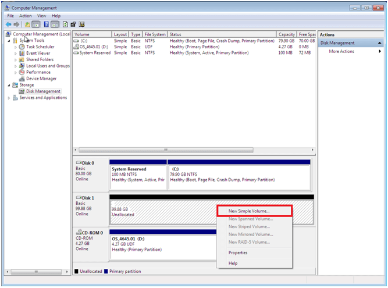Click the Disk Management icon in tree
The width and height of the screenshot is (388, 288).
pos(22,91)
